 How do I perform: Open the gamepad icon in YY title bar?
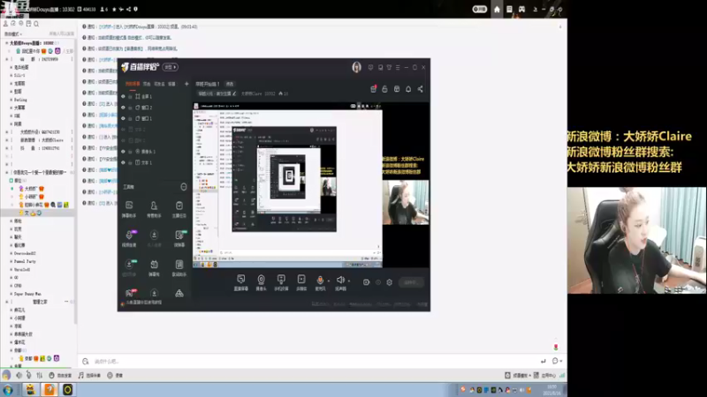coord(521,9)
